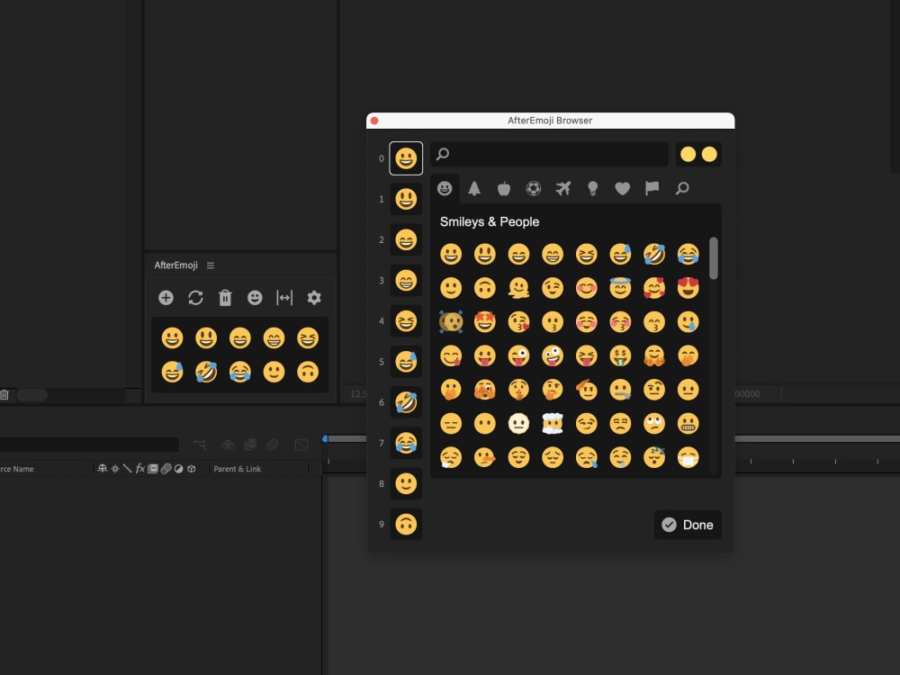Pick the rolling-eyes face emoji in grid
Screen dimensions: 900x675
point(654,424)
